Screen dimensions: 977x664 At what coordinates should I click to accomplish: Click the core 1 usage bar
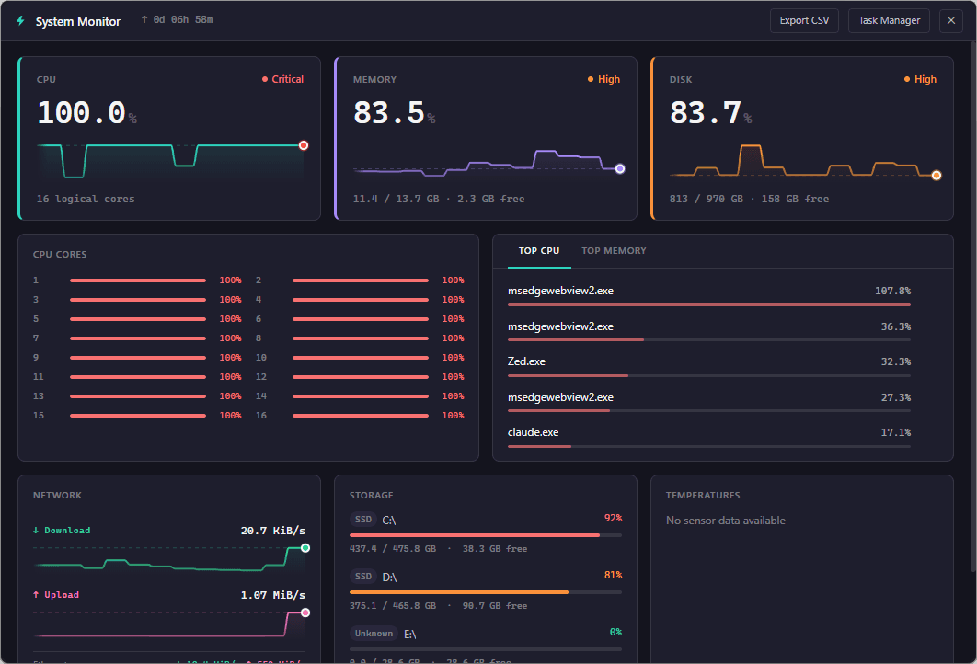(138, 280)
